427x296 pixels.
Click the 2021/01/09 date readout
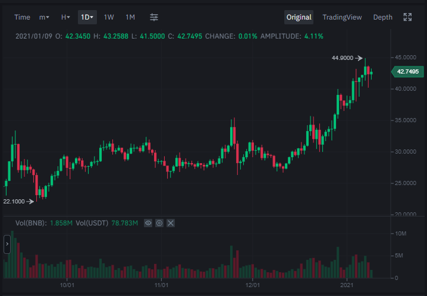click(34, 36)
